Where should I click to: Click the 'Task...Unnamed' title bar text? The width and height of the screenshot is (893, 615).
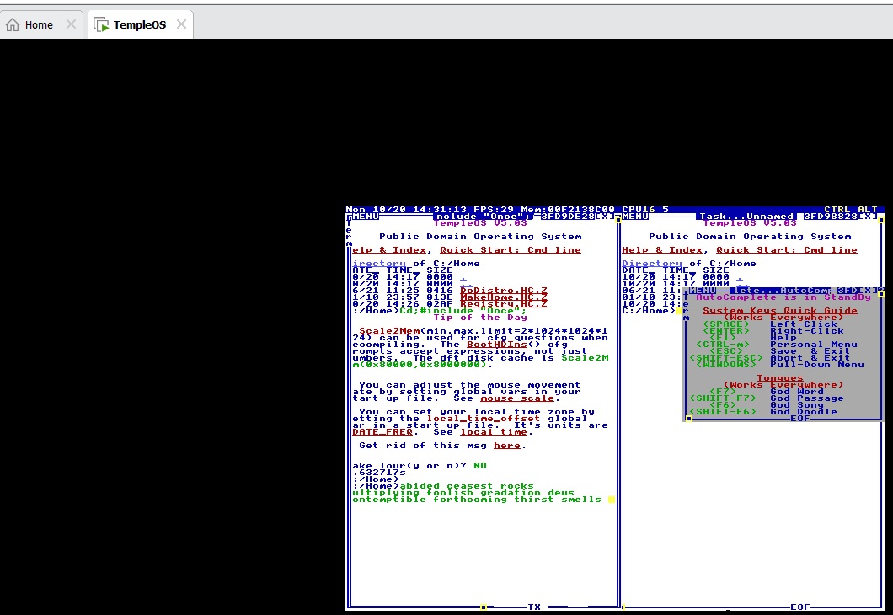tap(746, 217)
